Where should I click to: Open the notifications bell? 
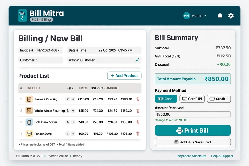click(x=220, y=15)
